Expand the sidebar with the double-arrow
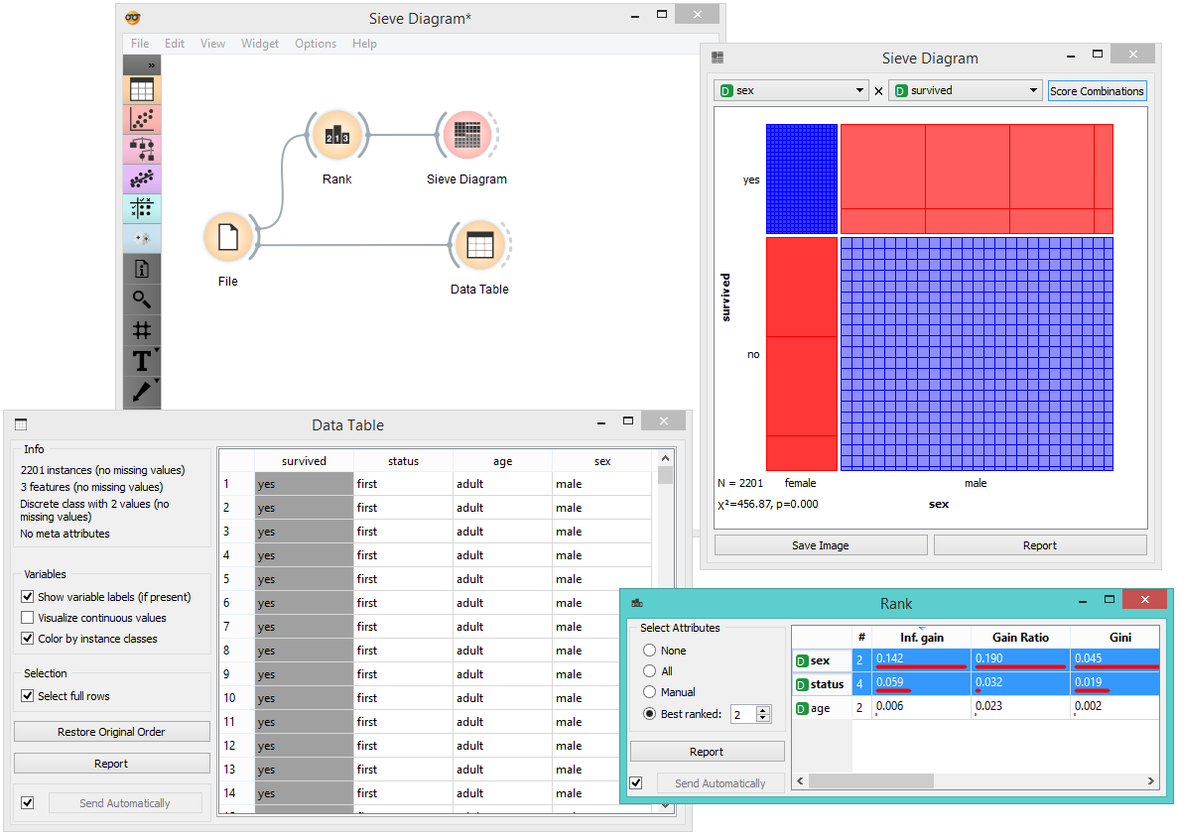Screen dimensions: 1177x835 [x=152, y=65]
